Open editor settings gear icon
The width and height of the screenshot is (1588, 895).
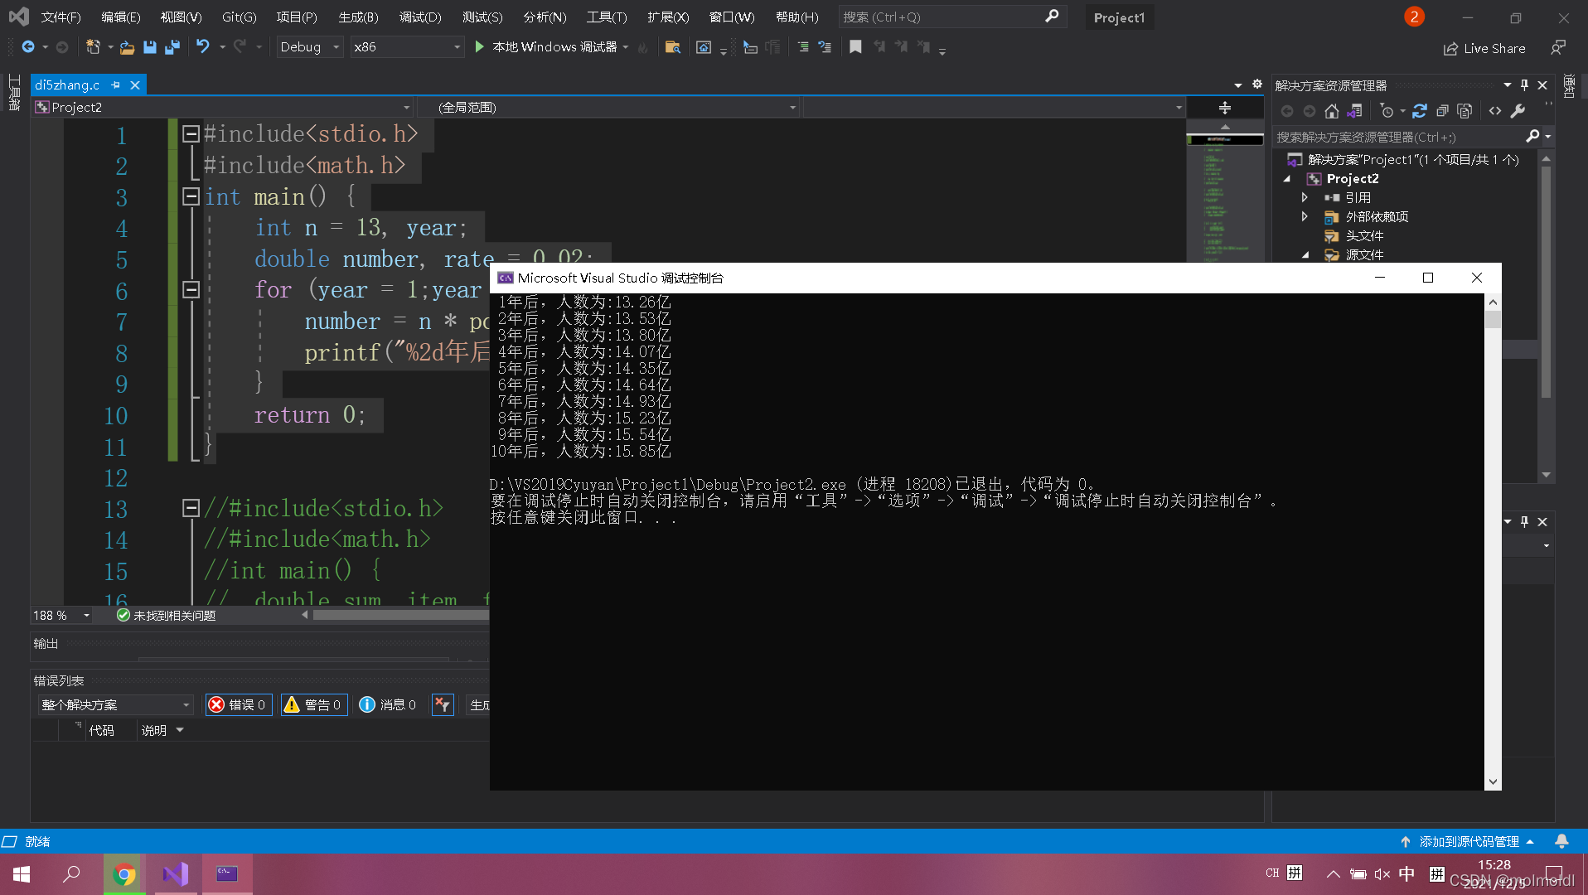1257,85
